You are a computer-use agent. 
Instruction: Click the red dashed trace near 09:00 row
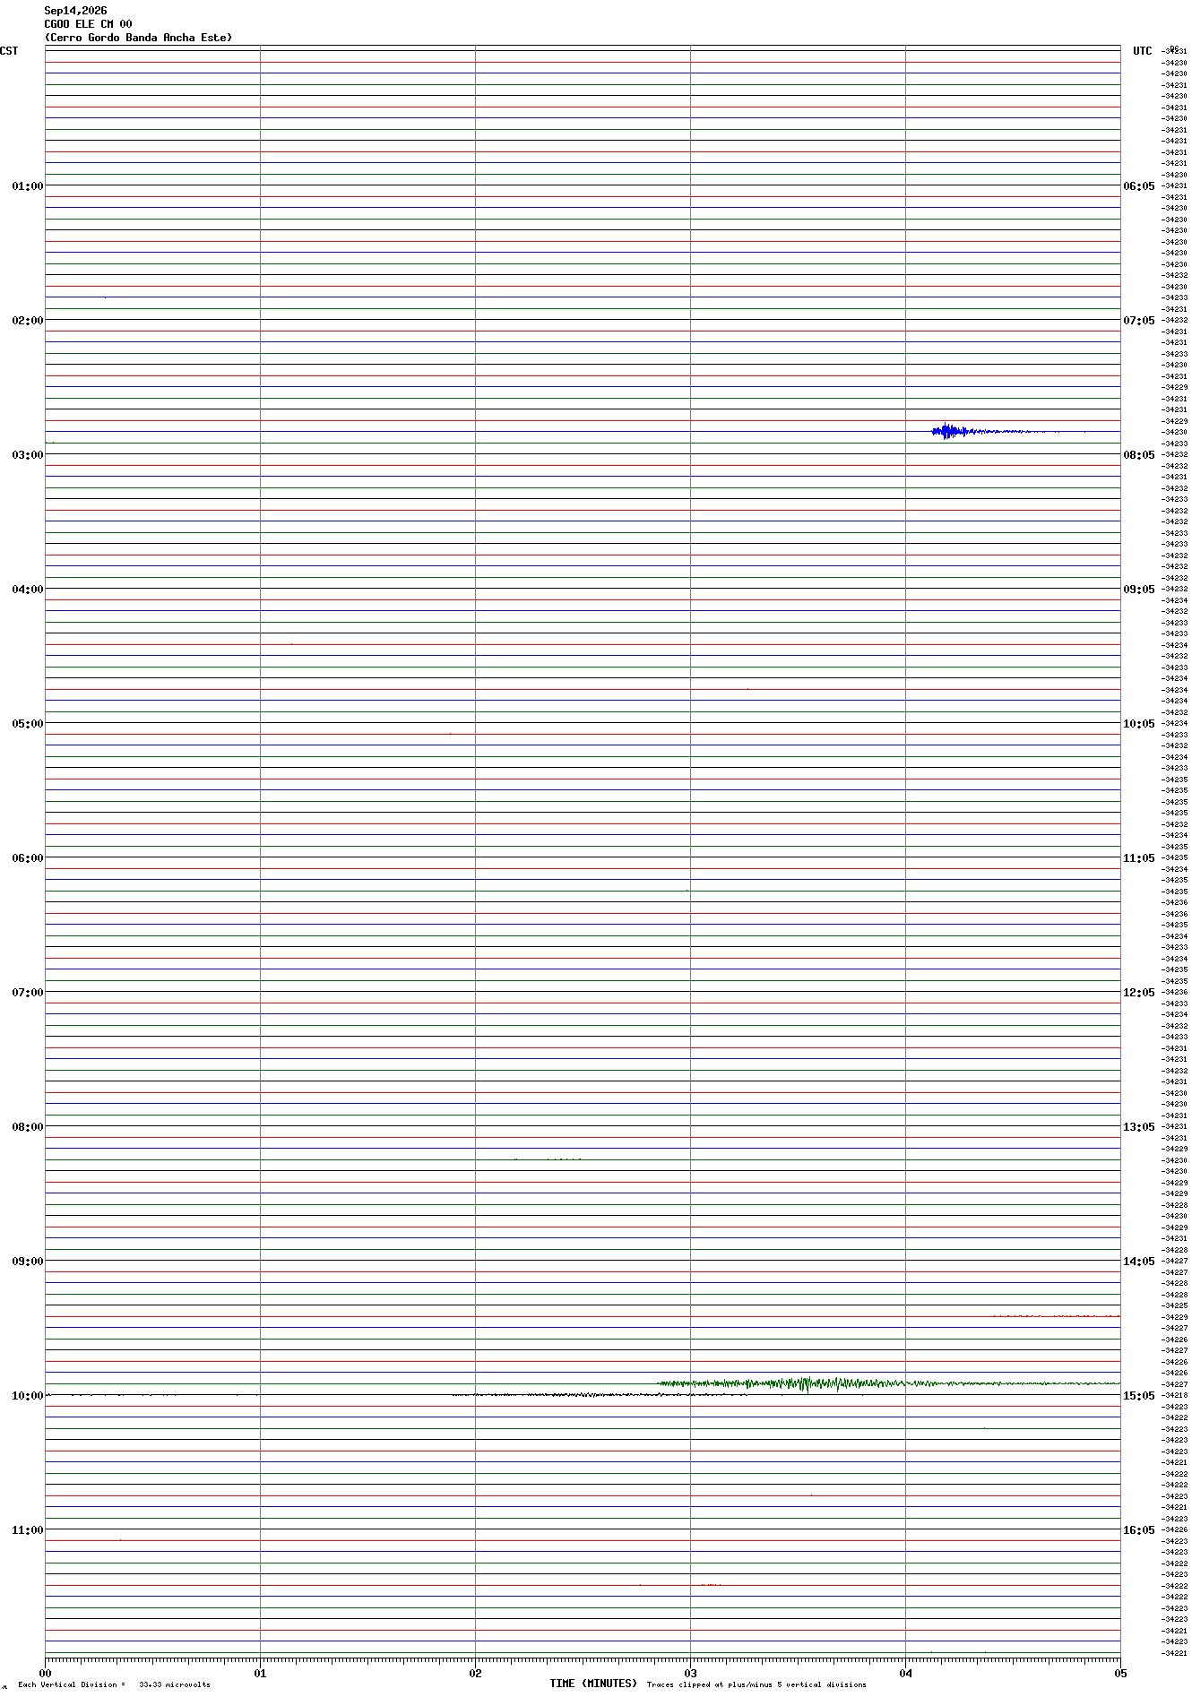coord(1057,1316)
